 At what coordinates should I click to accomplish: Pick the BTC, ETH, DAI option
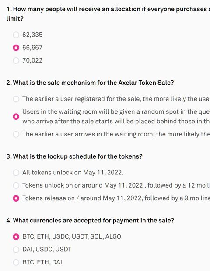tap(16, 262)
